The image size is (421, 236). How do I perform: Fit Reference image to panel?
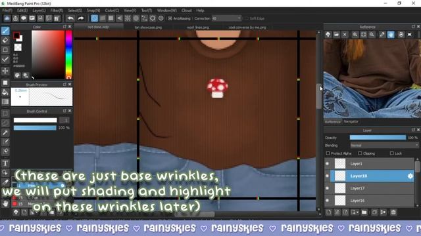pyautogui.click(x=363, y=35)
